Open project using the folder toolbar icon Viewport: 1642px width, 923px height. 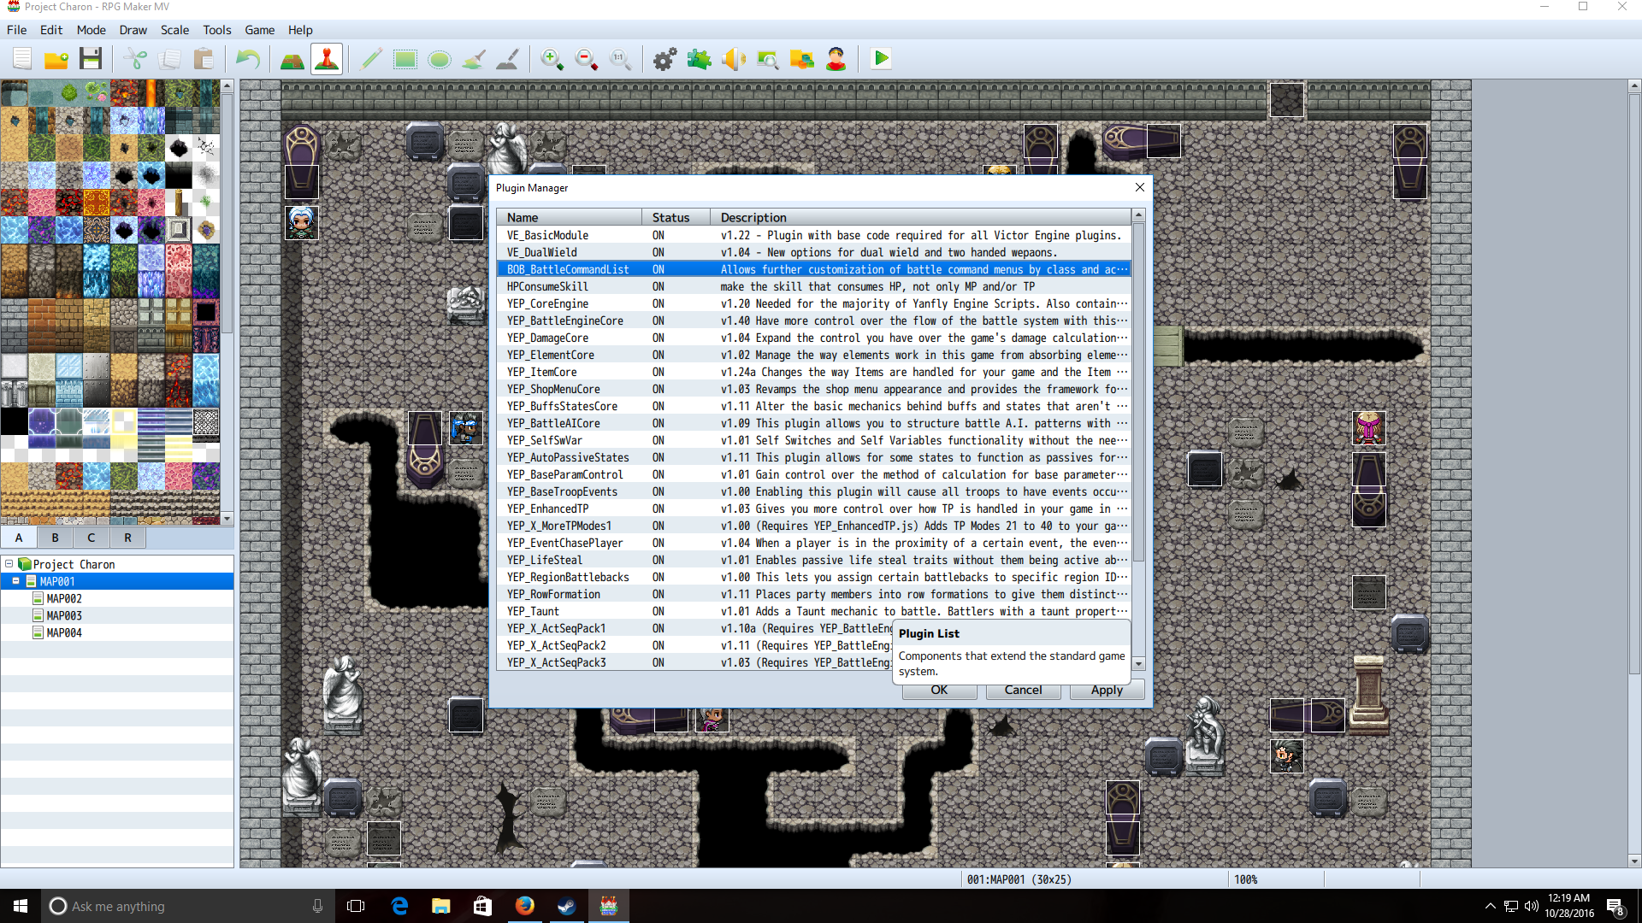[x=56, y=59]
